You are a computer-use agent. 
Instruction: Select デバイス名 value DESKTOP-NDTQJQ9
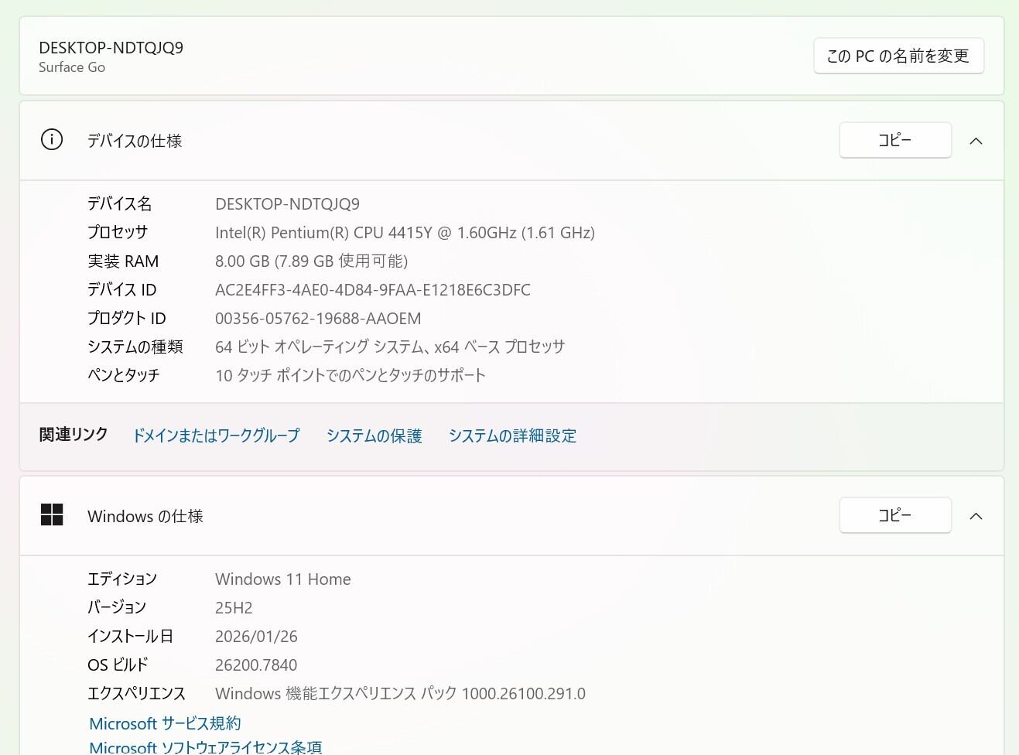(287, 204)
